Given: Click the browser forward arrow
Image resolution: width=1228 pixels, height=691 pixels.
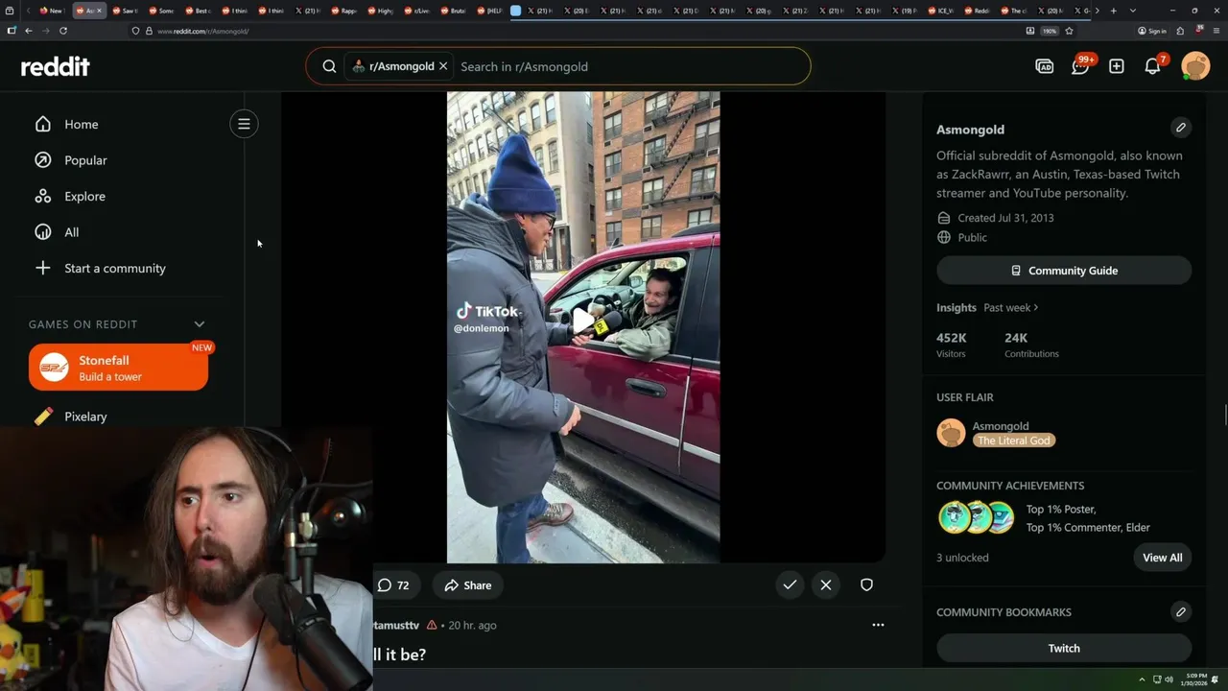Looking at the screenshot, I should 45,31.
